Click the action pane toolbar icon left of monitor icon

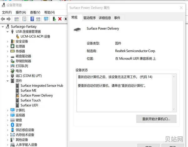coord(38,19)
